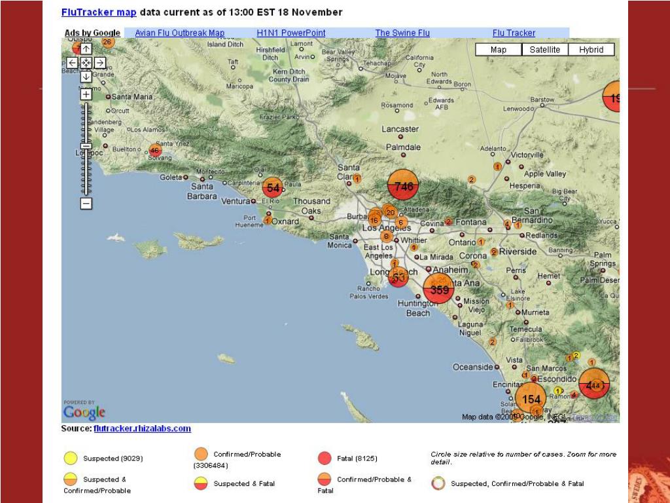Click the marker near Oxnard

tap(267, 221)
